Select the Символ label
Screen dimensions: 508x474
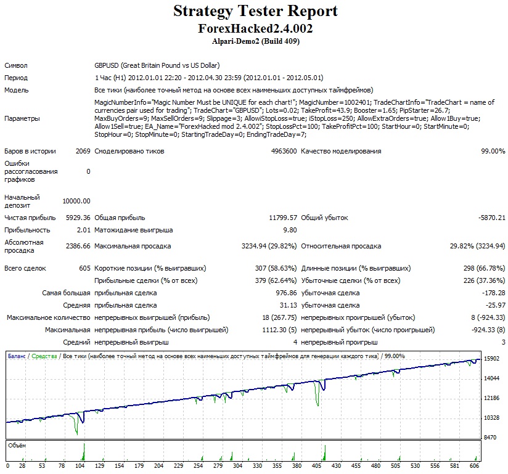pyautogui.click(x=16, y=66)
